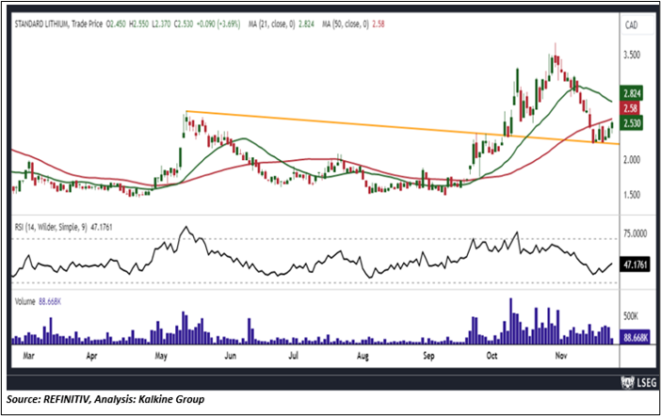Click the green 2.824 price tag
The width and height of the screenshot is (661, 416).
[632, 93]
